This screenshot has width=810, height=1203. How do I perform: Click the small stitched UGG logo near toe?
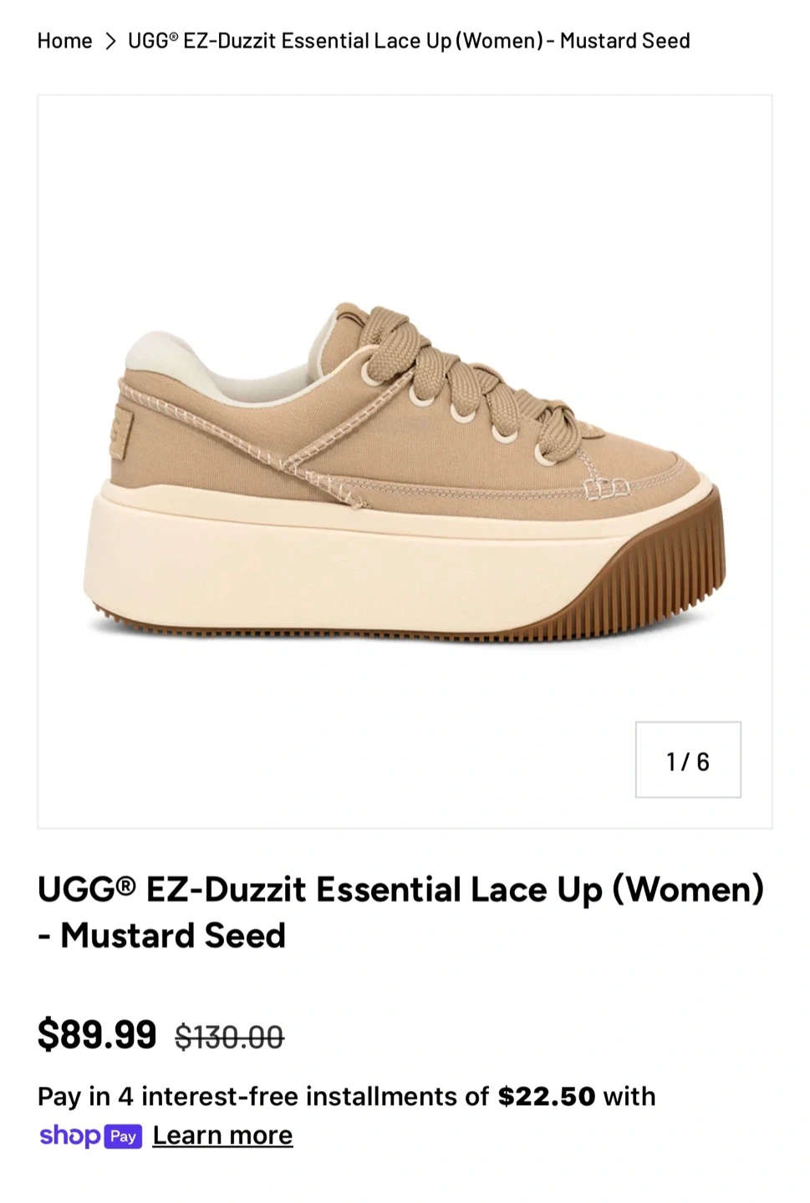click(606, 488)
